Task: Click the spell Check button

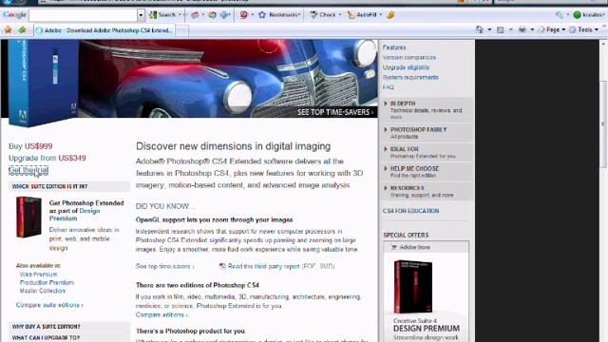Action: [323, 15]
